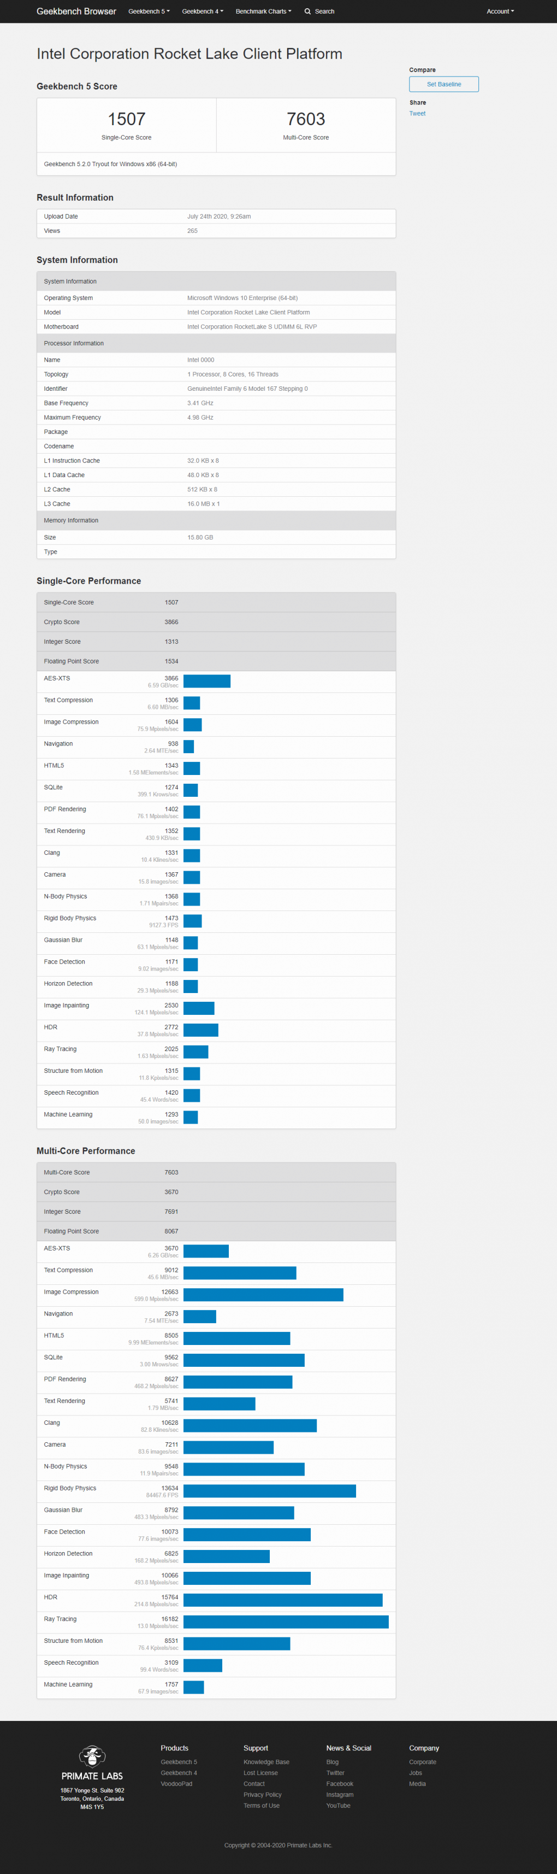Screen dimensions: 557x1874
Task: Open the Terms of Use link
Action: pyautogui.click(x=261, y=1806)
